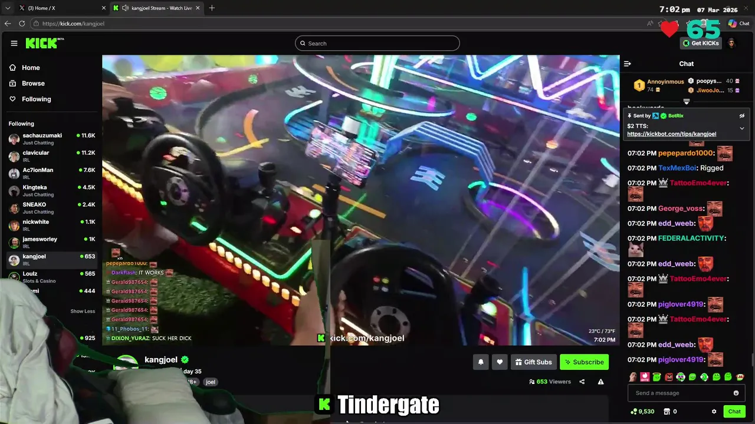Click the joel stream tag
The width and height of the screenshot is (755, 424).
coord(211,382)
